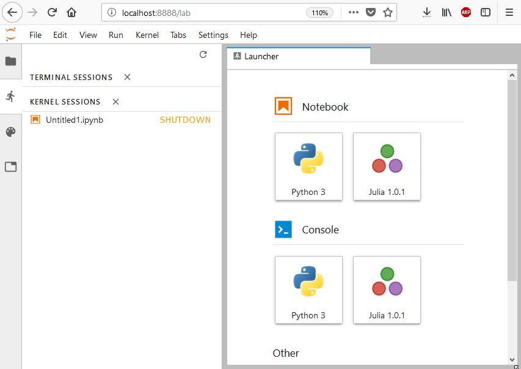Image resolution: width=521 pixels, height=369 pixels.
Task: Open the Untitled1.ipynb session entry
Action: (x=75, y=120)
